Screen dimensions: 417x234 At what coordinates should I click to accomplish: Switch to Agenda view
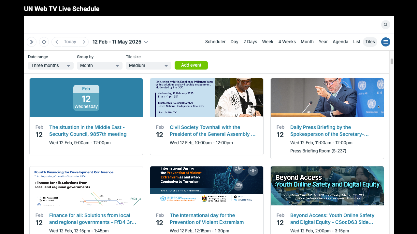point(340,42)
